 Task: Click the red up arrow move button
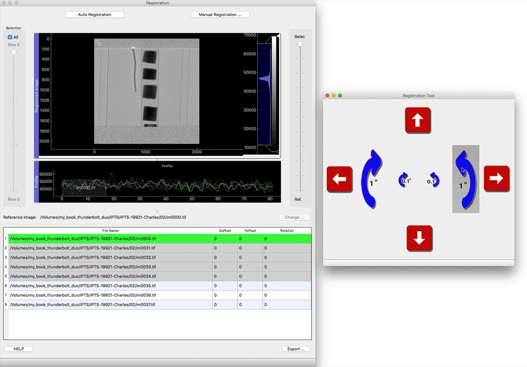[417, 121]
